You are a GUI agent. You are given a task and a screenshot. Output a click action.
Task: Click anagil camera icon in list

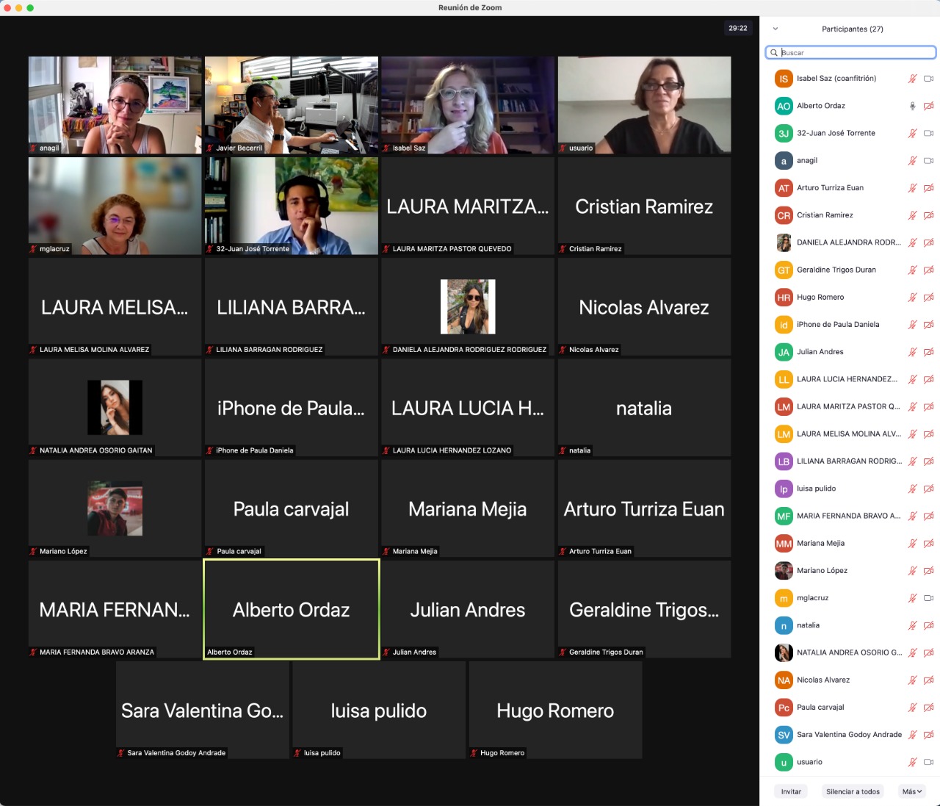pyautogui.click(x=928, y=160)
